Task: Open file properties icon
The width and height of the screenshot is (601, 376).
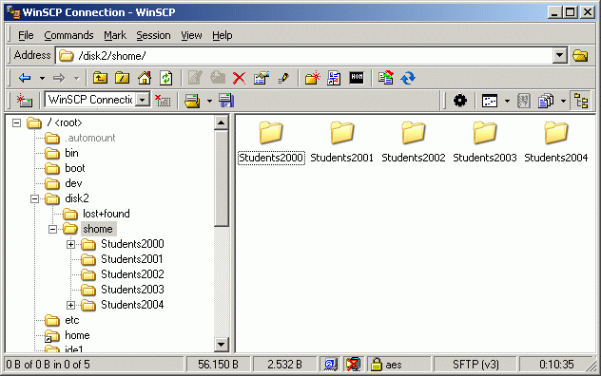Action: [262, 78]
